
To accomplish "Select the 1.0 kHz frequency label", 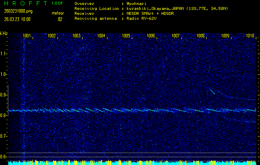I will [4, 74].
